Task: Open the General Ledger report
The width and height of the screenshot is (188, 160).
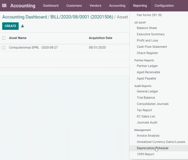Action: point(147,91)
